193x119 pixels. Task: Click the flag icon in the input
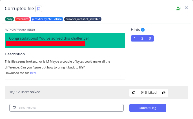coord(14,108)
